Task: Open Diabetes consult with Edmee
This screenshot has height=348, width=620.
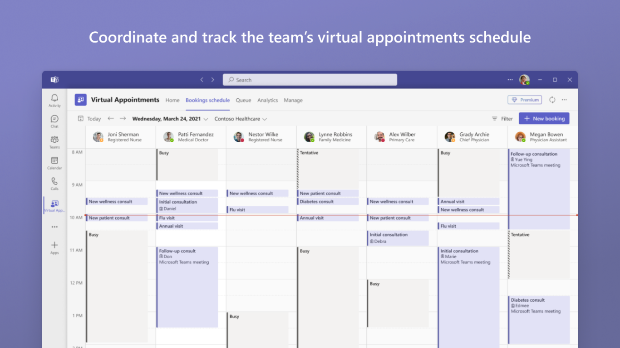Action: [x=539, y=319]
